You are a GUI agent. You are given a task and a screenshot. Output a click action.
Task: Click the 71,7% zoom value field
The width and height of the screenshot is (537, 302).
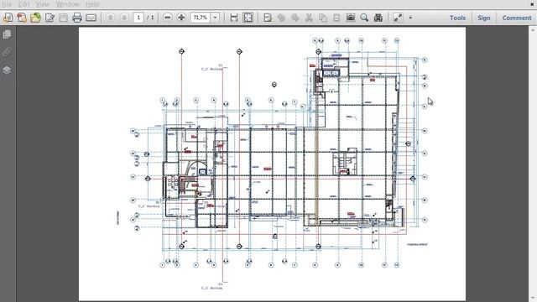pyautogui.click(x=201, y=18)
